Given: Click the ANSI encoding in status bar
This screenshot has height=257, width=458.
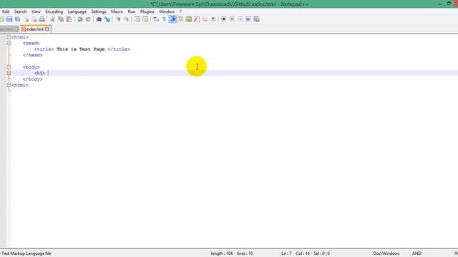Looking at the screenshot, I should pyautogui.click(x=416, y=253).
